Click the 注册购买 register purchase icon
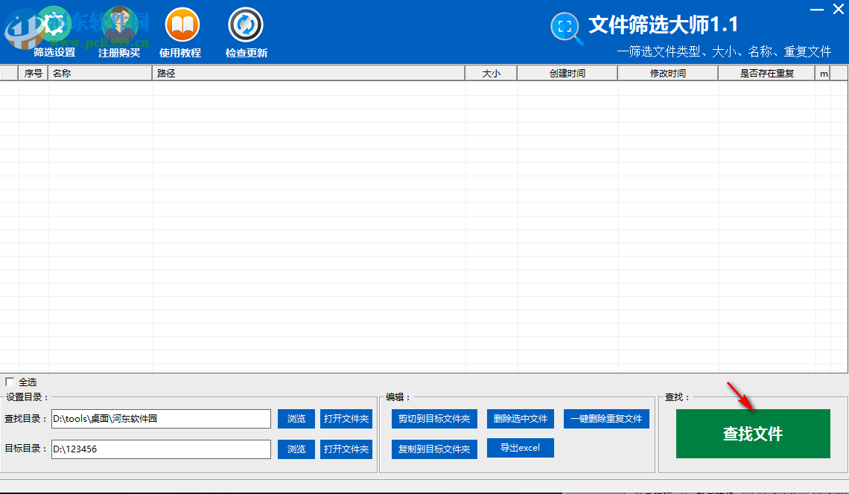The height and width of the screenshot is (494, 849). coord(119,25)
